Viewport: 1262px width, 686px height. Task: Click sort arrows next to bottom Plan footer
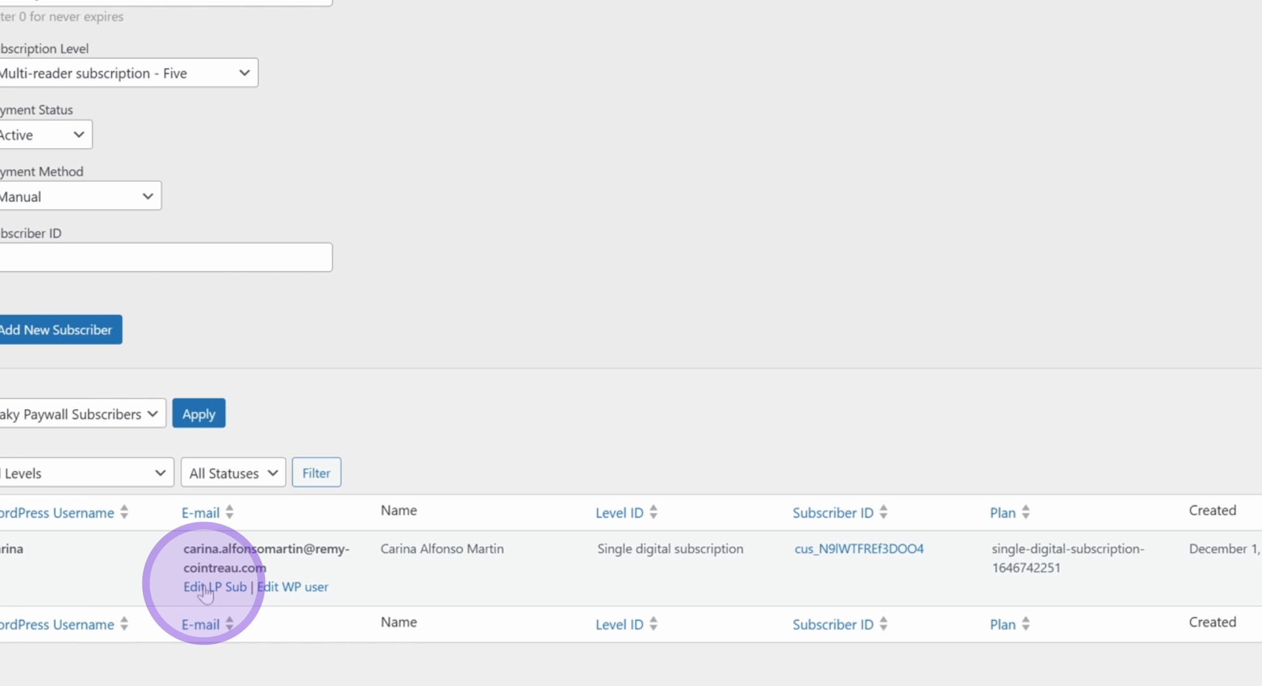point(1026,624)
